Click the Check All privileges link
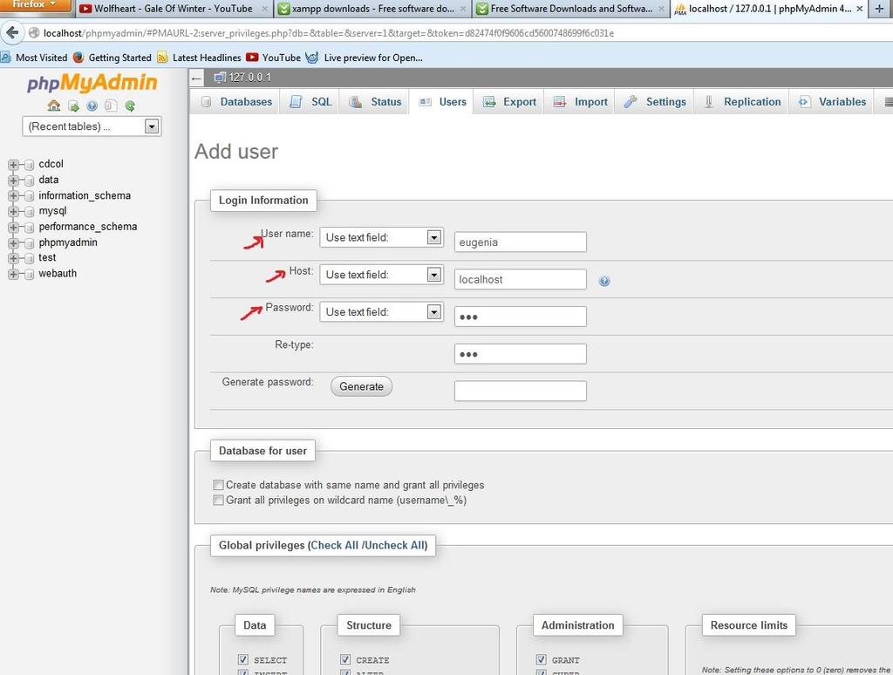 click(334, 545)
